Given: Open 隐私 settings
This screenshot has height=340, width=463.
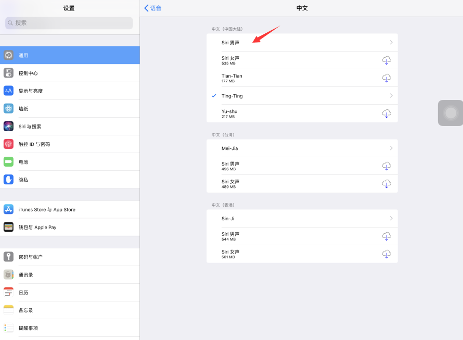Looking at the screenshot, I should (x=70, y=180).
